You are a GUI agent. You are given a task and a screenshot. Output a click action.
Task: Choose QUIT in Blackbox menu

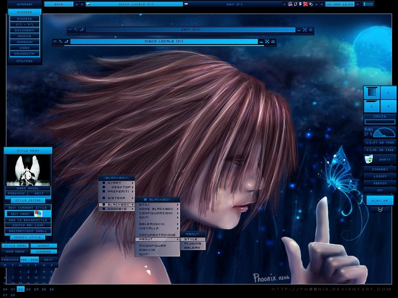[157, 254]
